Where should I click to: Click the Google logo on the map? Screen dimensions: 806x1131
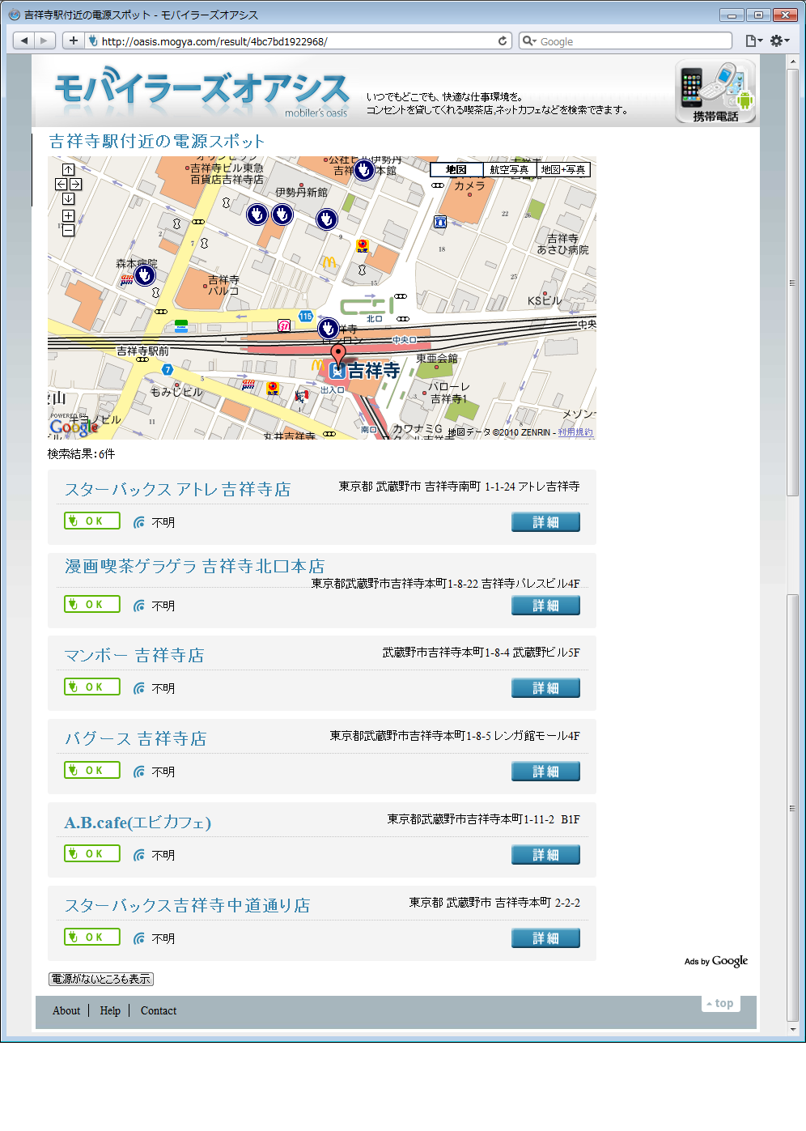(74, 426)
